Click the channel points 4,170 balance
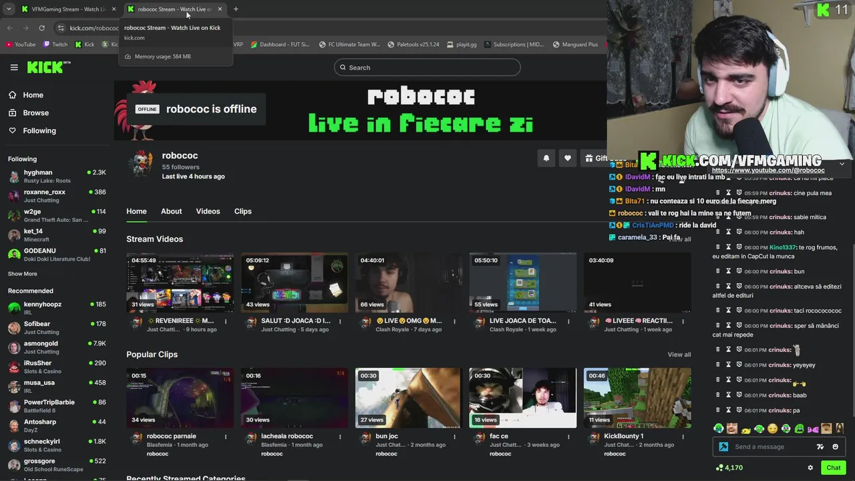Screen dimensions: 855x481 [729, 468]
